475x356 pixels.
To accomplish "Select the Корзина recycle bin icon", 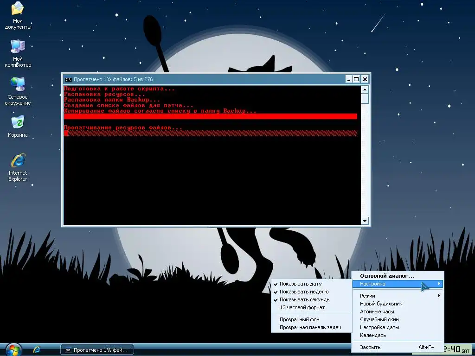I will pos(18,127).
